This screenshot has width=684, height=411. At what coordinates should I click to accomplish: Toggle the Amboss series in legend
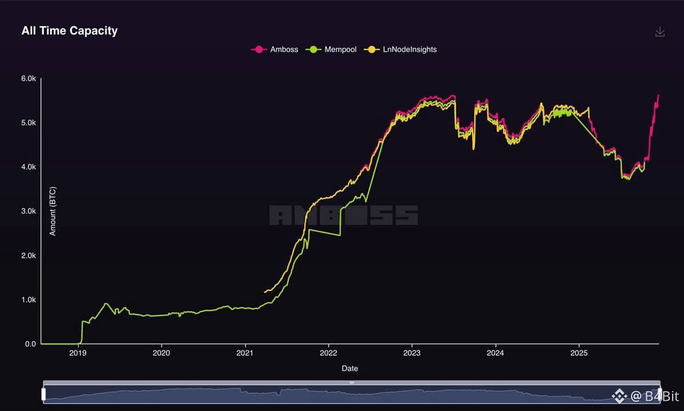[275, 50]
